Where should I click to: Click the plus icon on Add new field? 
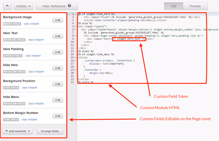(7, 131)
